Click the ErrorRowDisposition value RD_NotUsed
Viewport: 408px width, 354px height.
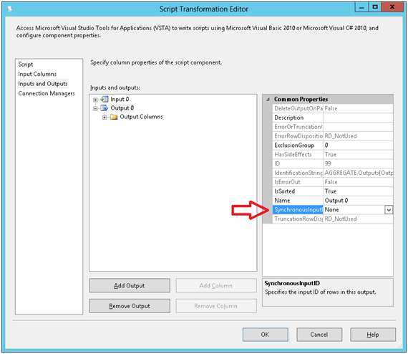[358, 136]
